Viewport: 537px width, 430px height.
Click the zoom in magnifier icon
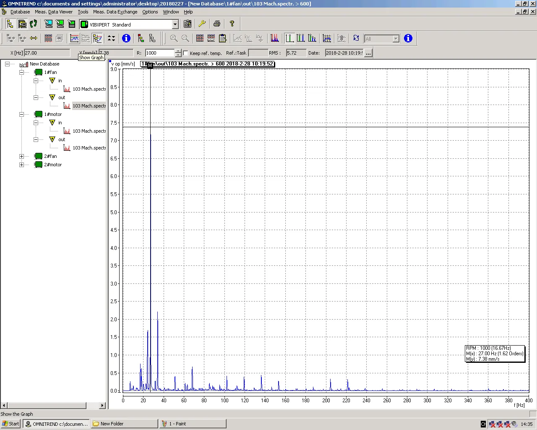tap(174, 39)
